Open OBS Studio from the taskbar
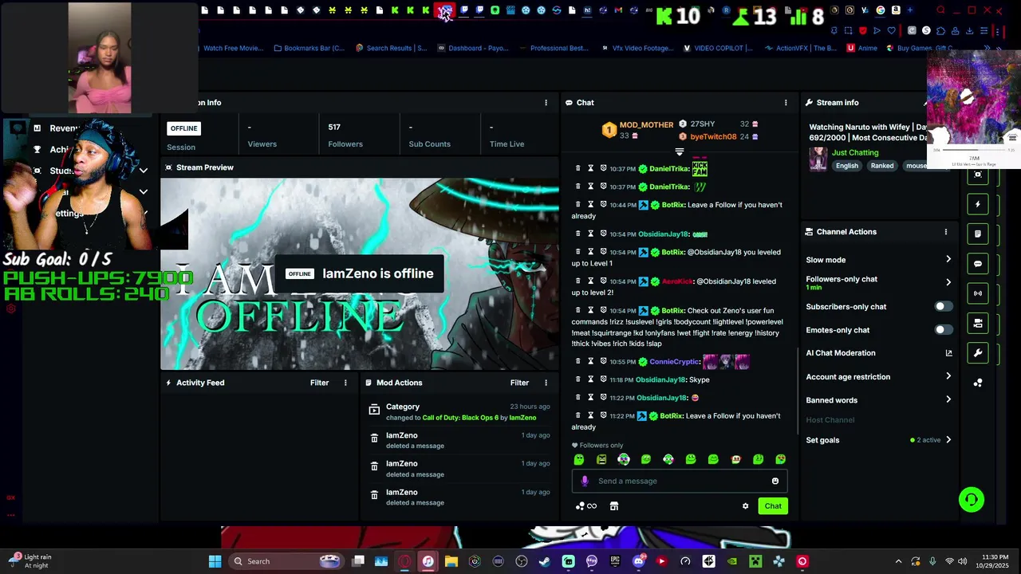The width and height of the screenshot is (1021, 574). (522, 561)
